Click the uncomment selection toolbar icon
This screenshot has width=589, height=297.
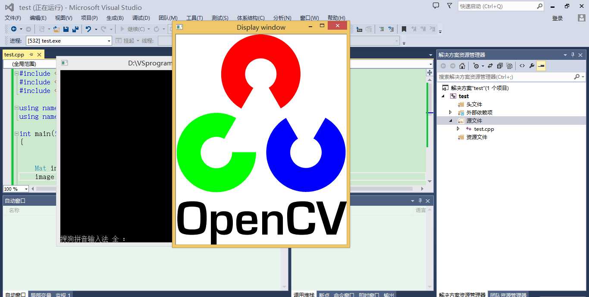[x=391, y=29]
